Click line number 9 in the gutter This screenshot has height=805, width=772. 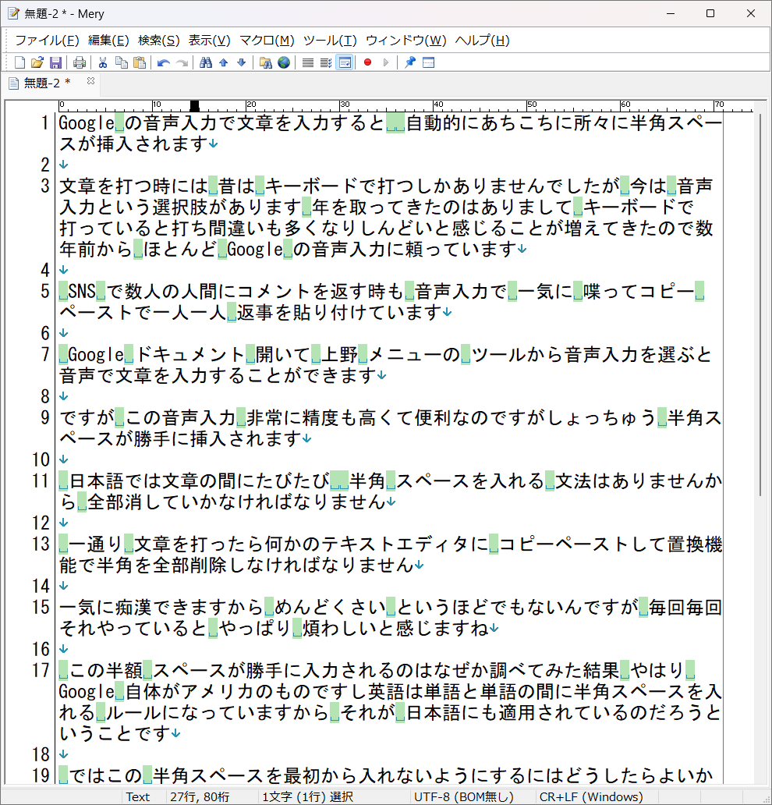point(44,417)
